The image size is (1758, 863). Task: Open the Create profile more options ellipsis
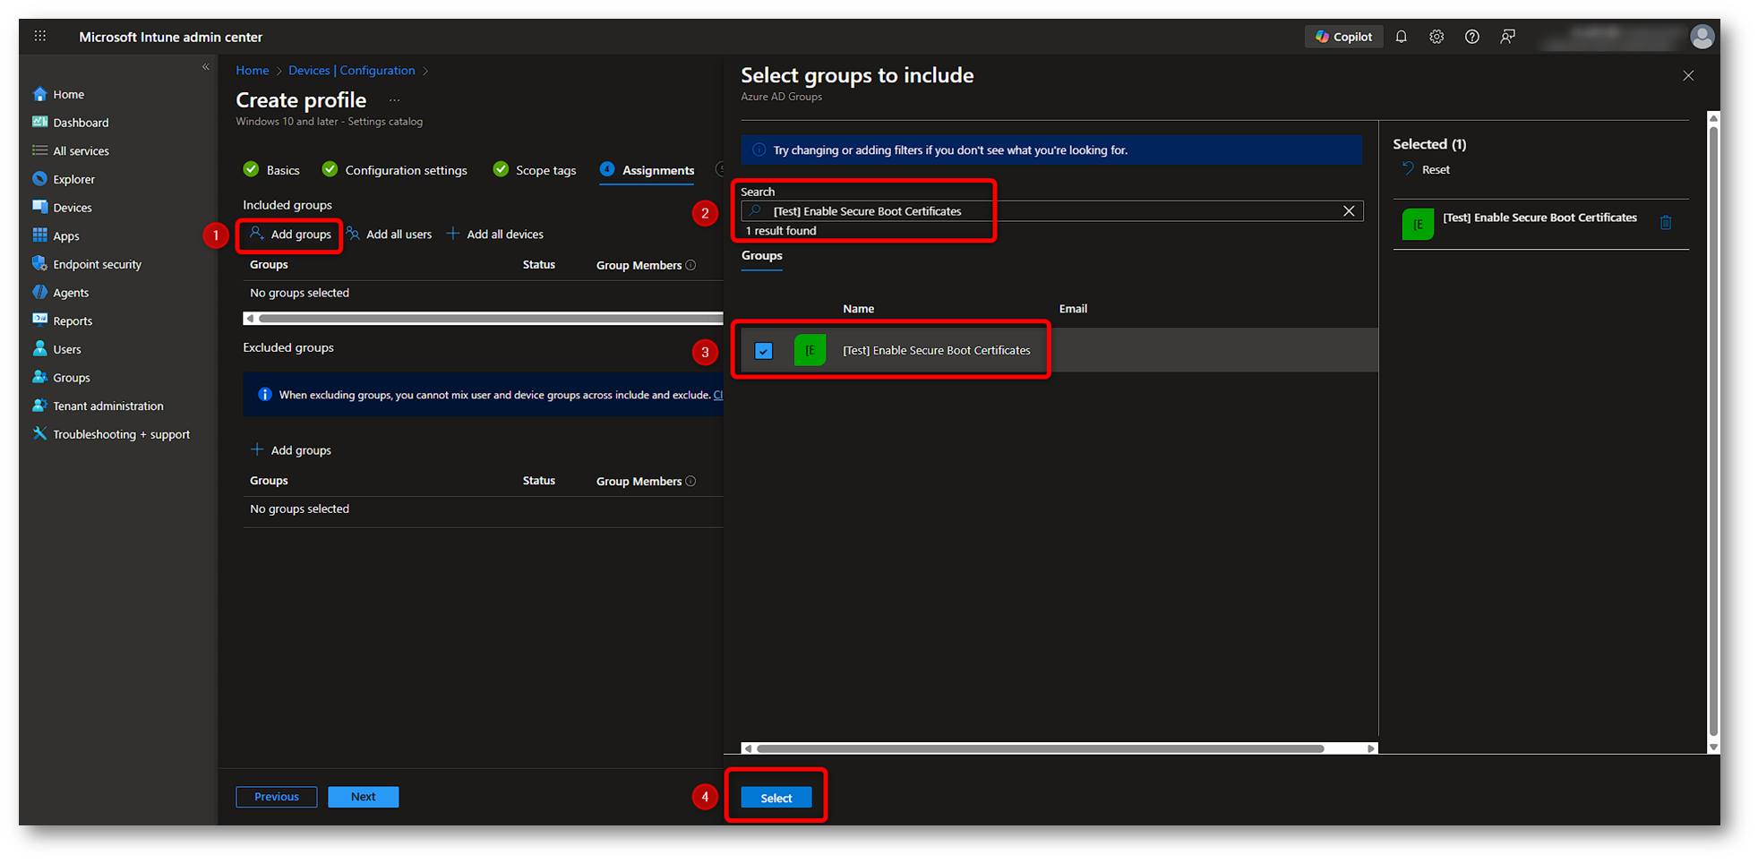(394, 100)
